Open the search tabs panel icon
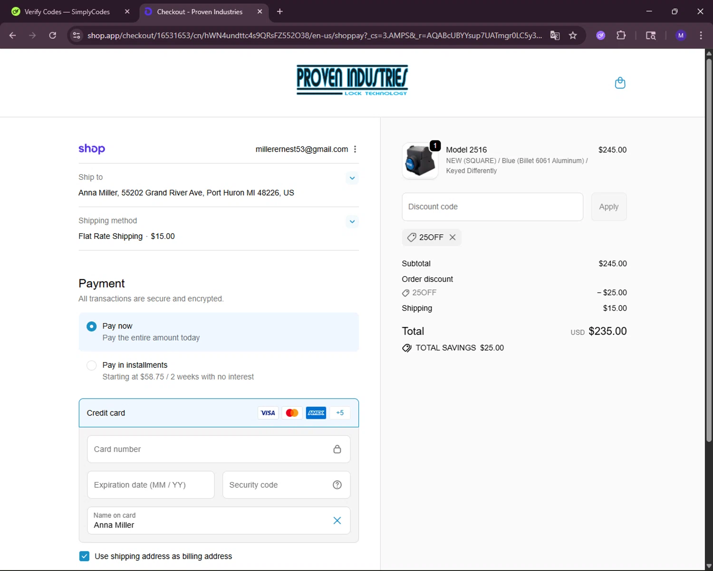The height and width of the screenshot is (571, 713). click(651, 35)
